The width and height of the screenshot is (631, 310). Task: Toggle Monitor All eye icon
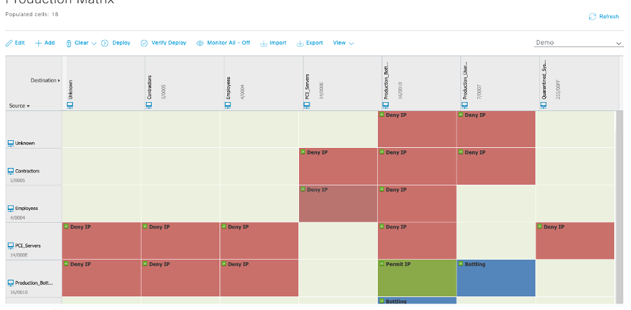[x=200, y=43]
